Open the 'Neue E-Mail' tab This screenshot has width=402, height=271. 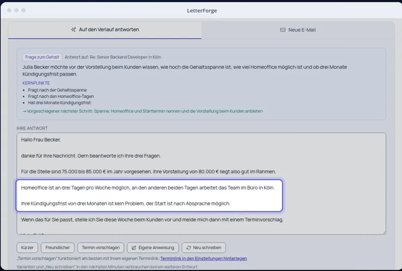point(298,30)
